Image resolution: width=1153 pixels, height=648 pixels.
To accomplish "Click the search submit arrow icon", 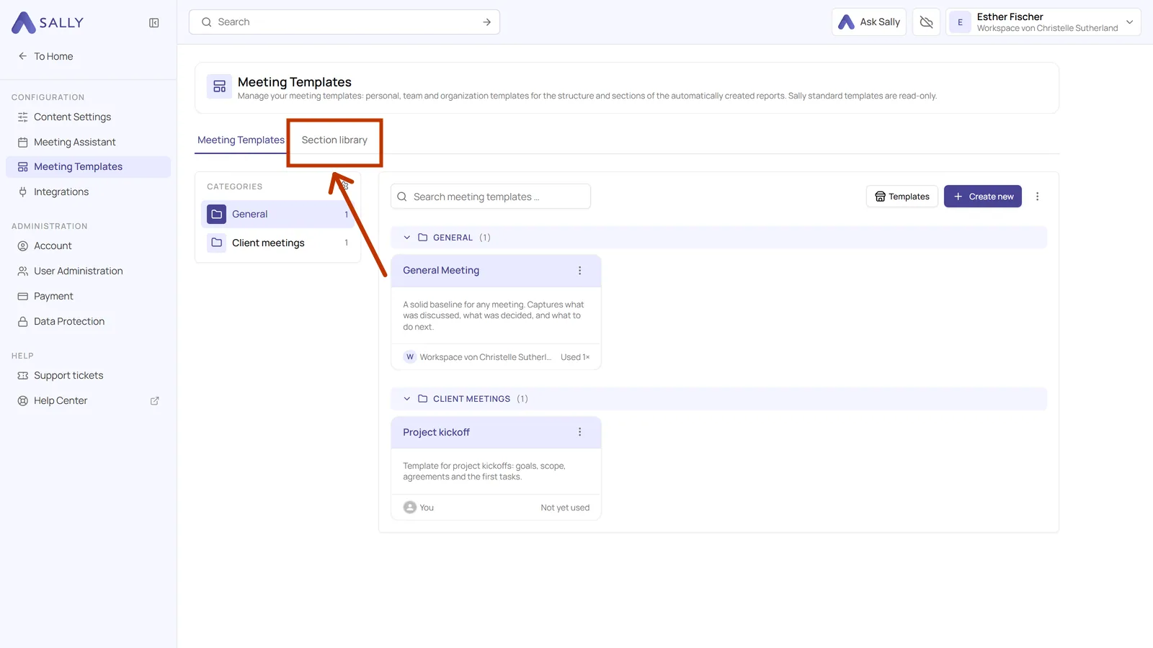I will (487, 22).
